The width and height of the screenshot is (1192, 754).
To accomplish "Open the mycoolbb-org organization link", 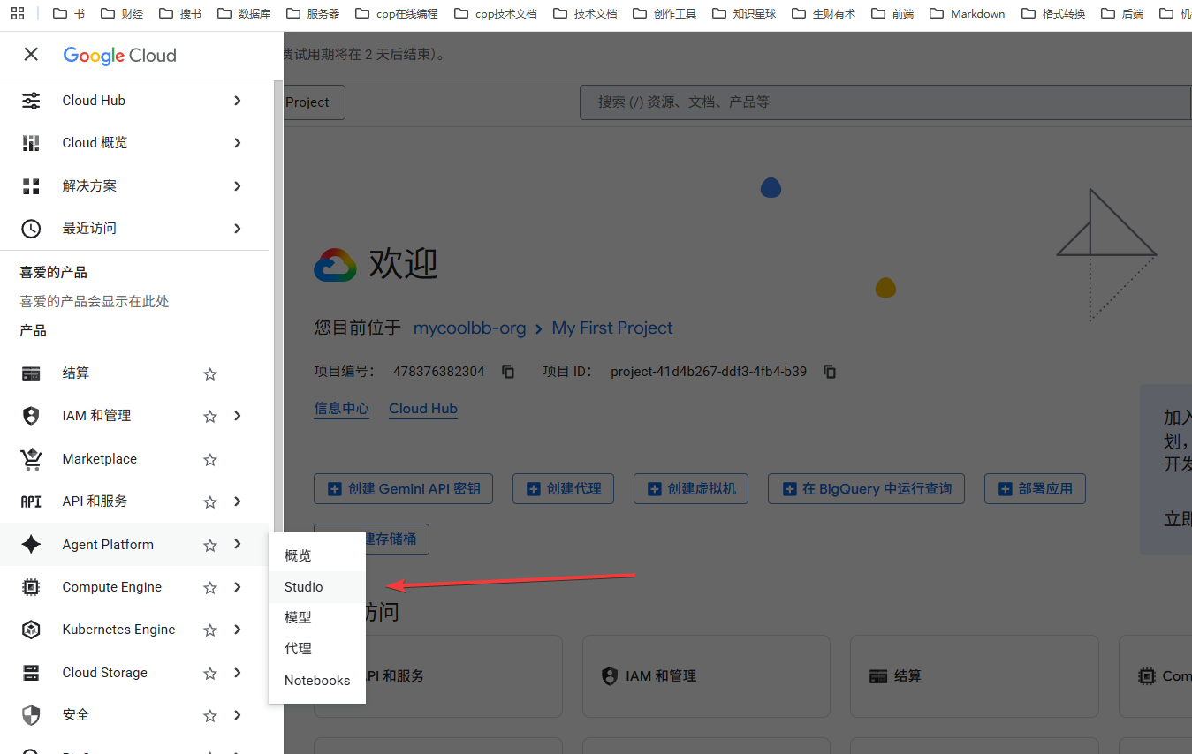I will (x=470, y=328).
